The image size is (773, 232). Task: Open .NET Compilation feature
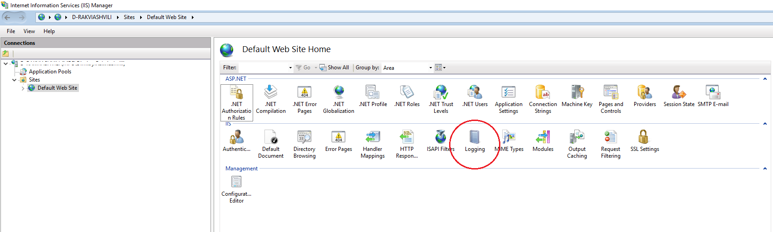[271, 99]
